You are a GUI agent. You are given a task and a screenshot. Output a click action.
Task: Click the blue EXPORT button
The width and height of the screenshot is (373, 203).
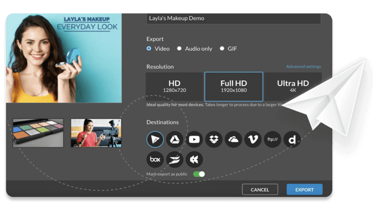point(305,189)
